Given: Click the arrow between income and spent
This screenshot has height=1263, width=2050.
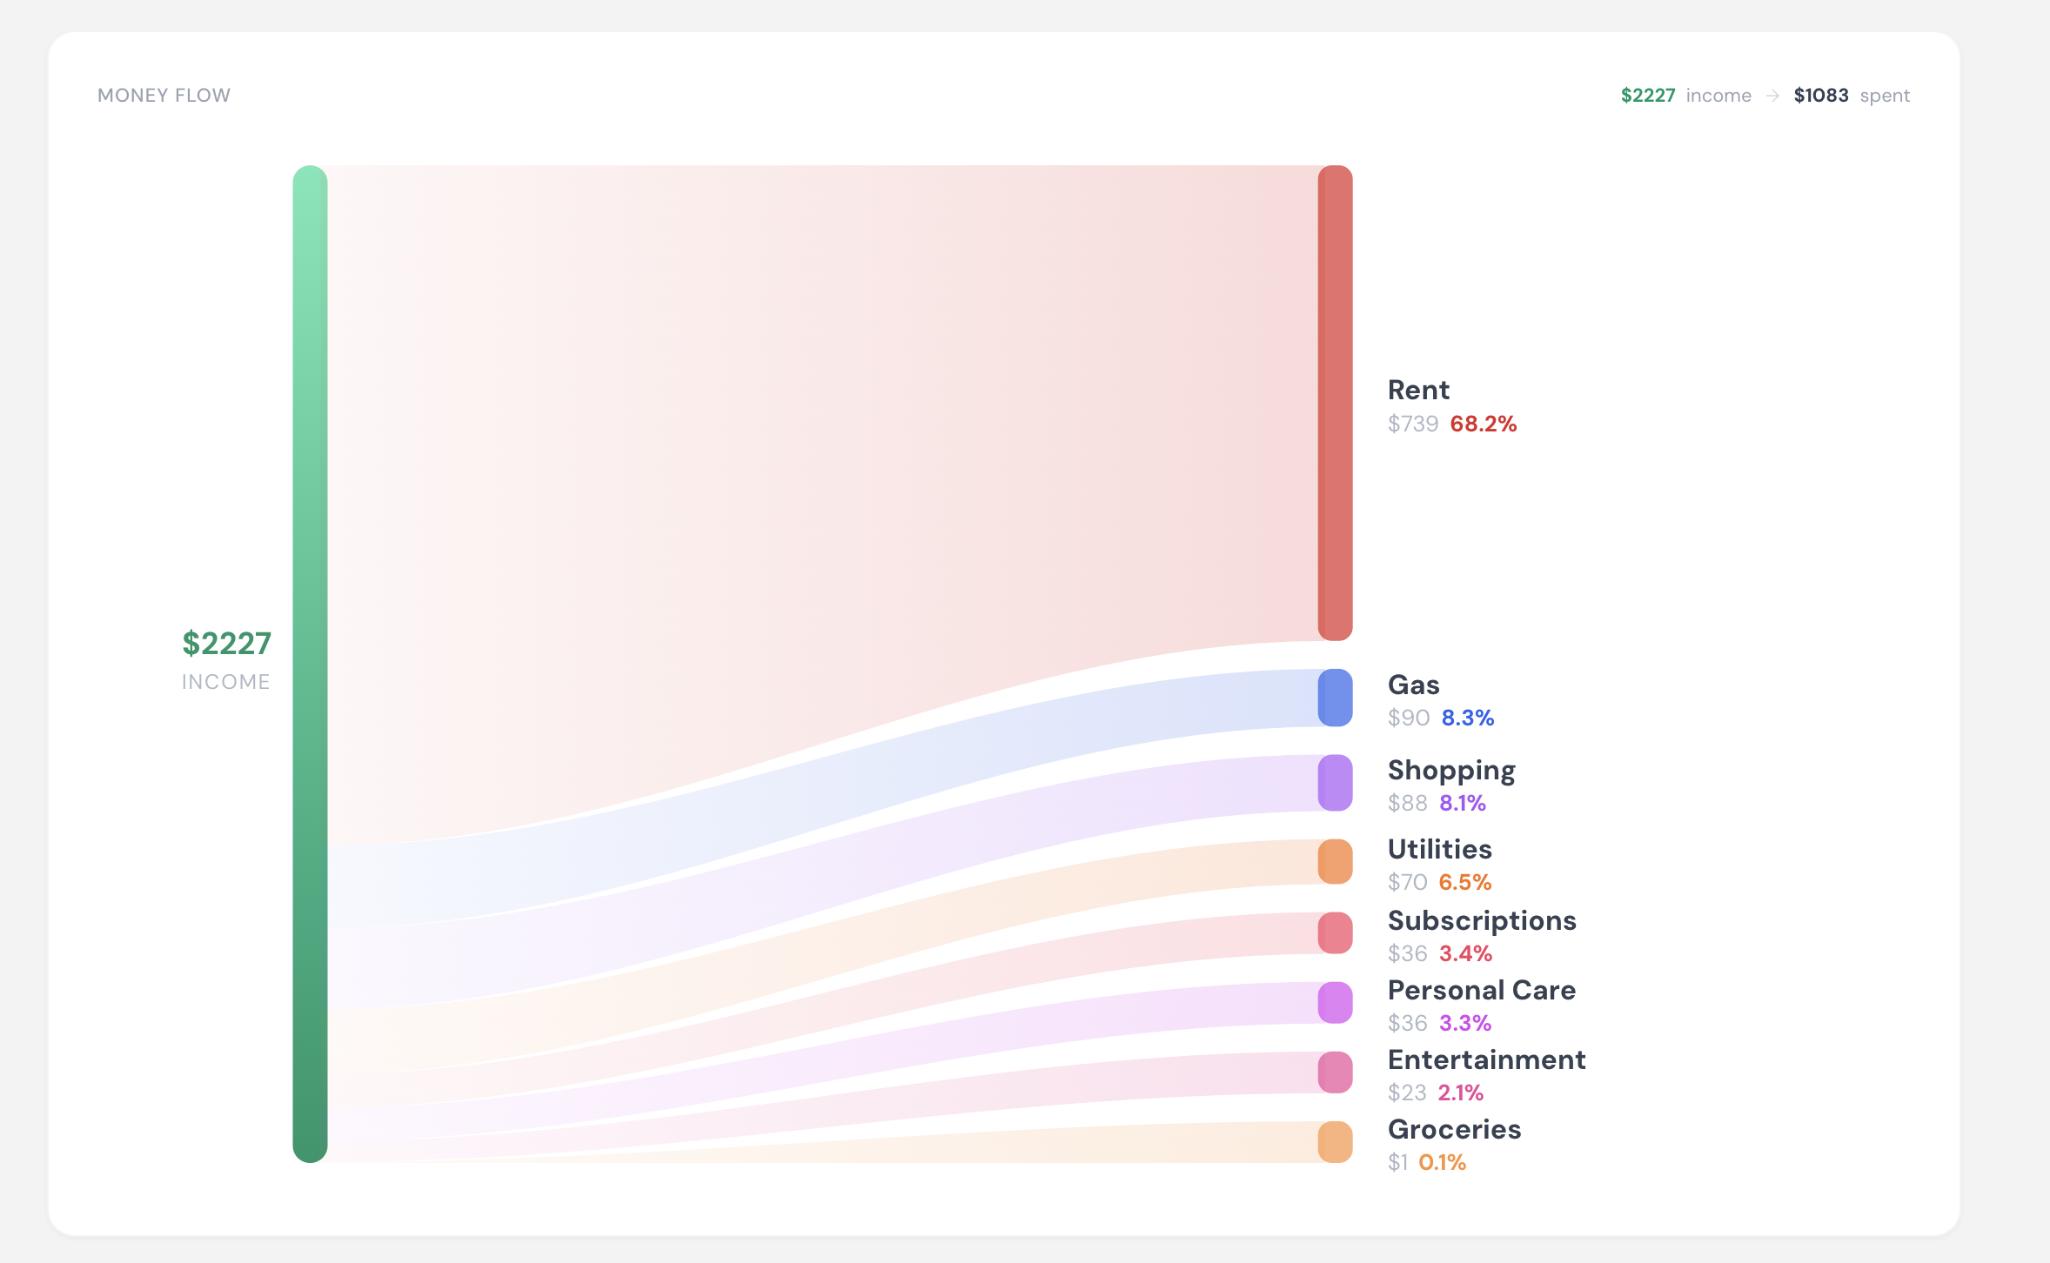Looking at the screenshot, I should tap(1772, 96).
